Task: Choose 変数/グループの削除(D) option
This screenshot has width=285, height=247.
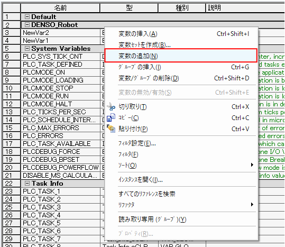Action: (x=181, y=78)
